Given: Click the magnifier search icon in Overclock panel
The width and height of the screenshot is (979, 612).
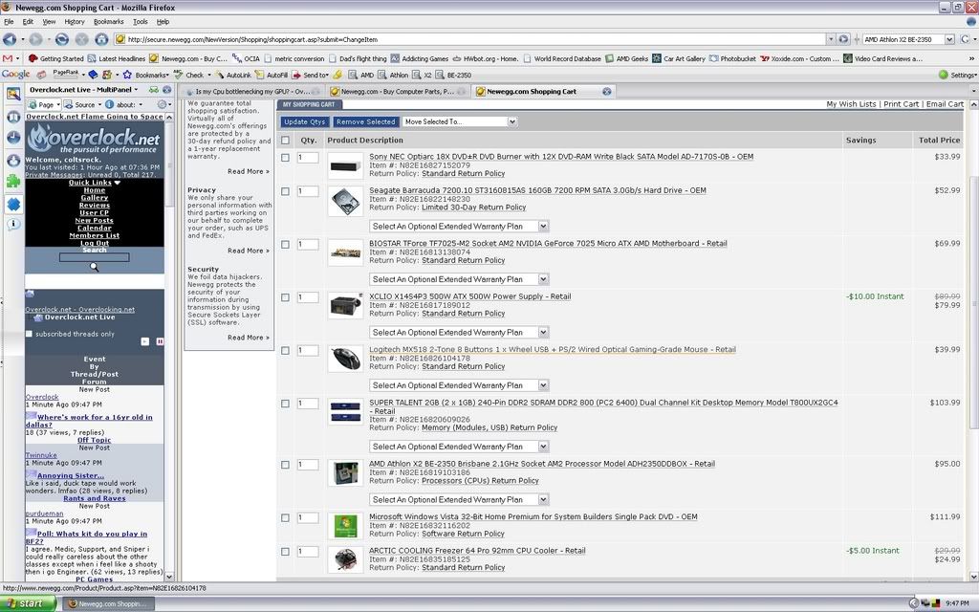Looking at the screenshot, I should [x=95, y=267].
